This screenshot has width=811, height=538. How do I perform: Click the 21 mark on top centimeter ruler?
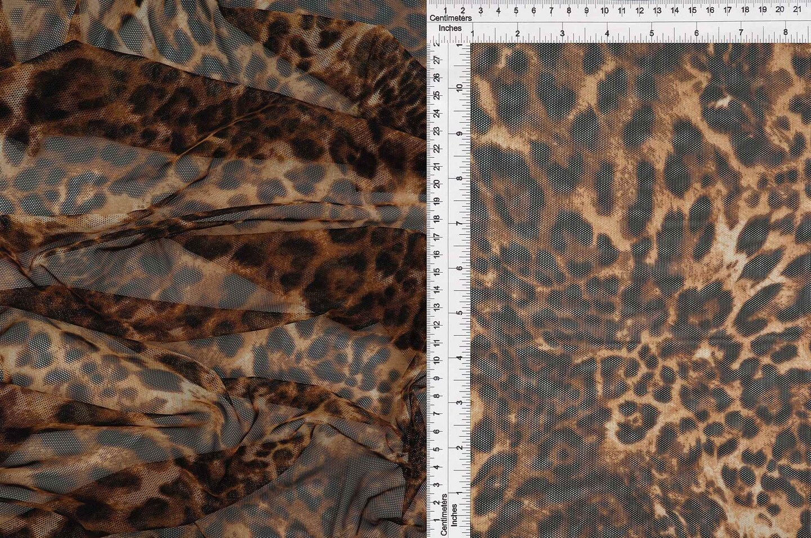(x=797, y=10)
